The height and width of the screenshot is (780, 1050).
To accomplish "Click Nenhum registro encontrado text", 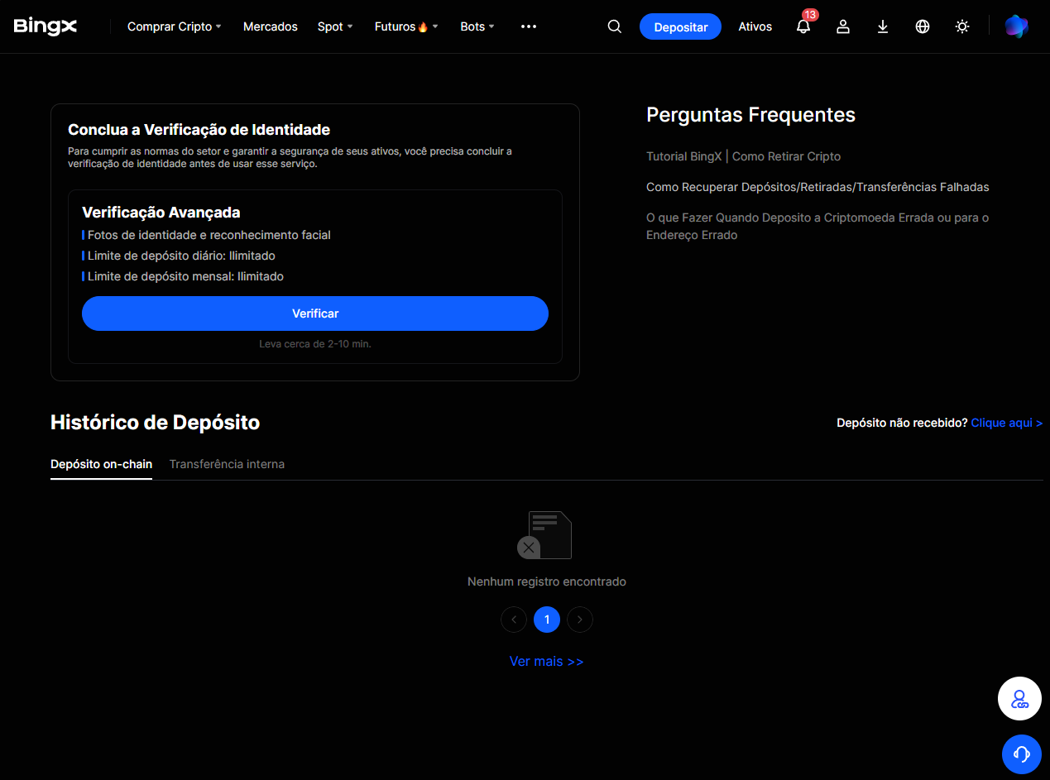I will point(547,581).
